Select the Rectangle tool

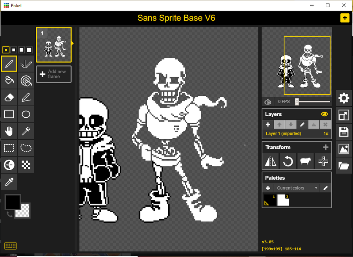[9, 115]
